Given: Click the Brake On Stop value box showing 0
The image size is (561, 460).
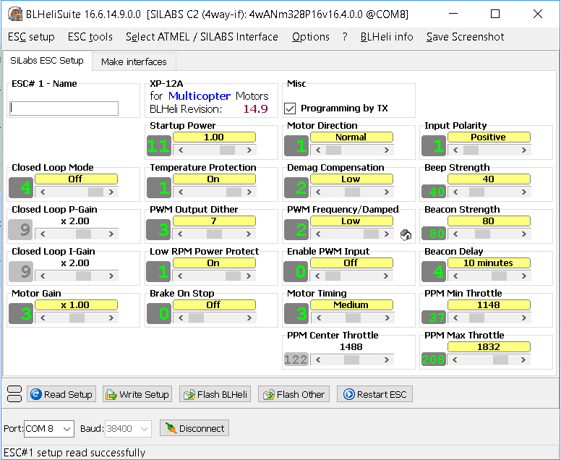Looking at the screenshot, I should pyautogui.click(x=158, y=313).
